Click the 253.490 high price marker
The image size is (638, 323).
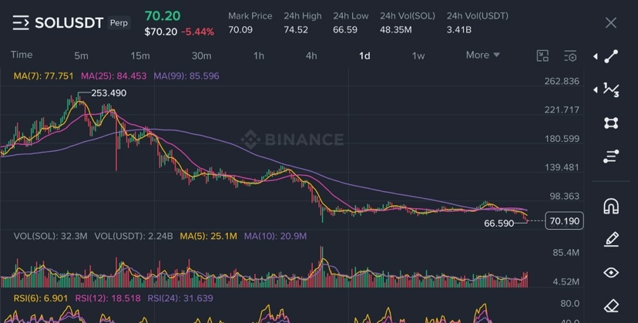click(x=109, y=93)
